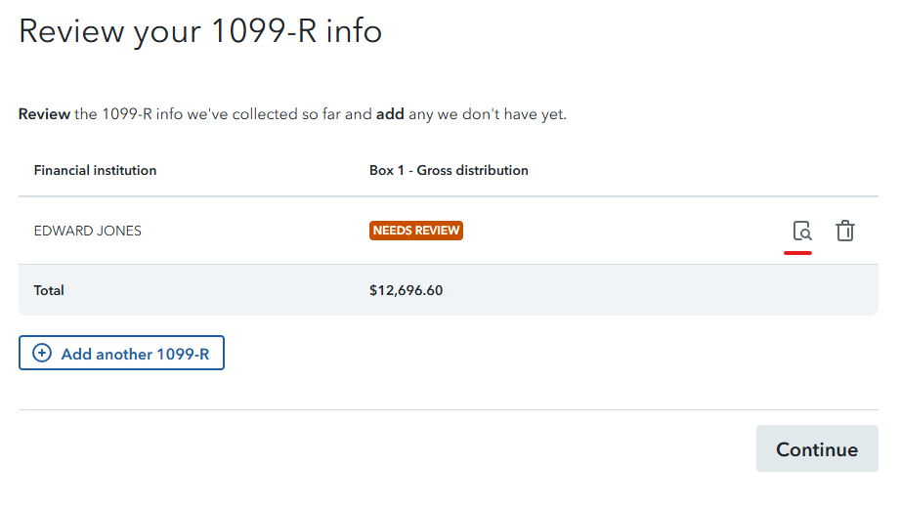Image resolution: width=900 pixels, height=509 pixels.
Task: Click the phrase 'any we don't have yet'
Action: point(487,114)
